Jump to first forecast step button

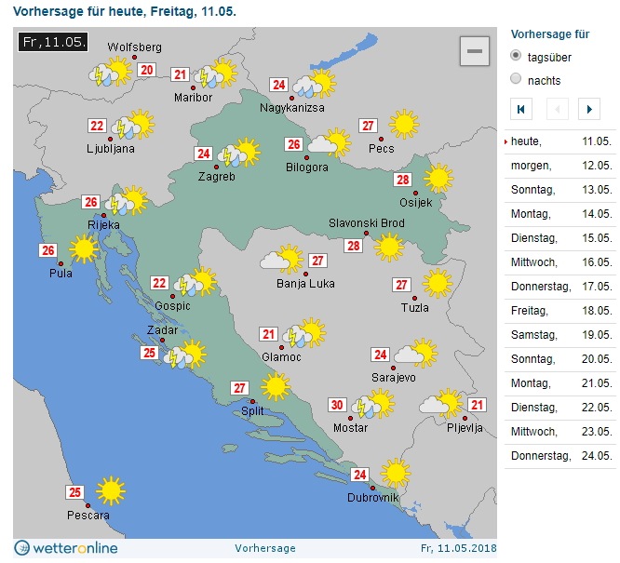[x=522, y=109]
